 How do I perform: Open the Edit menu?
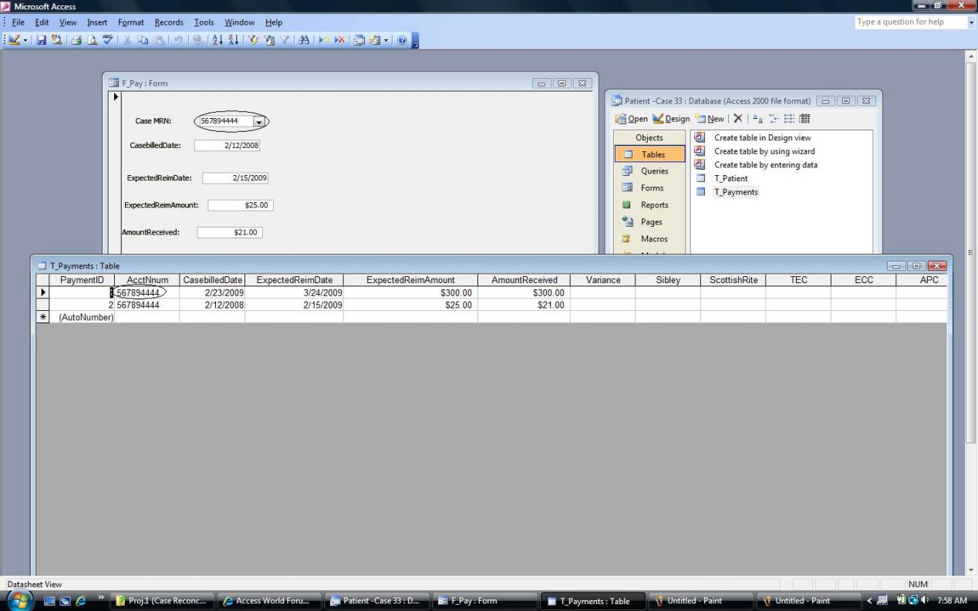tap(42, 22)
